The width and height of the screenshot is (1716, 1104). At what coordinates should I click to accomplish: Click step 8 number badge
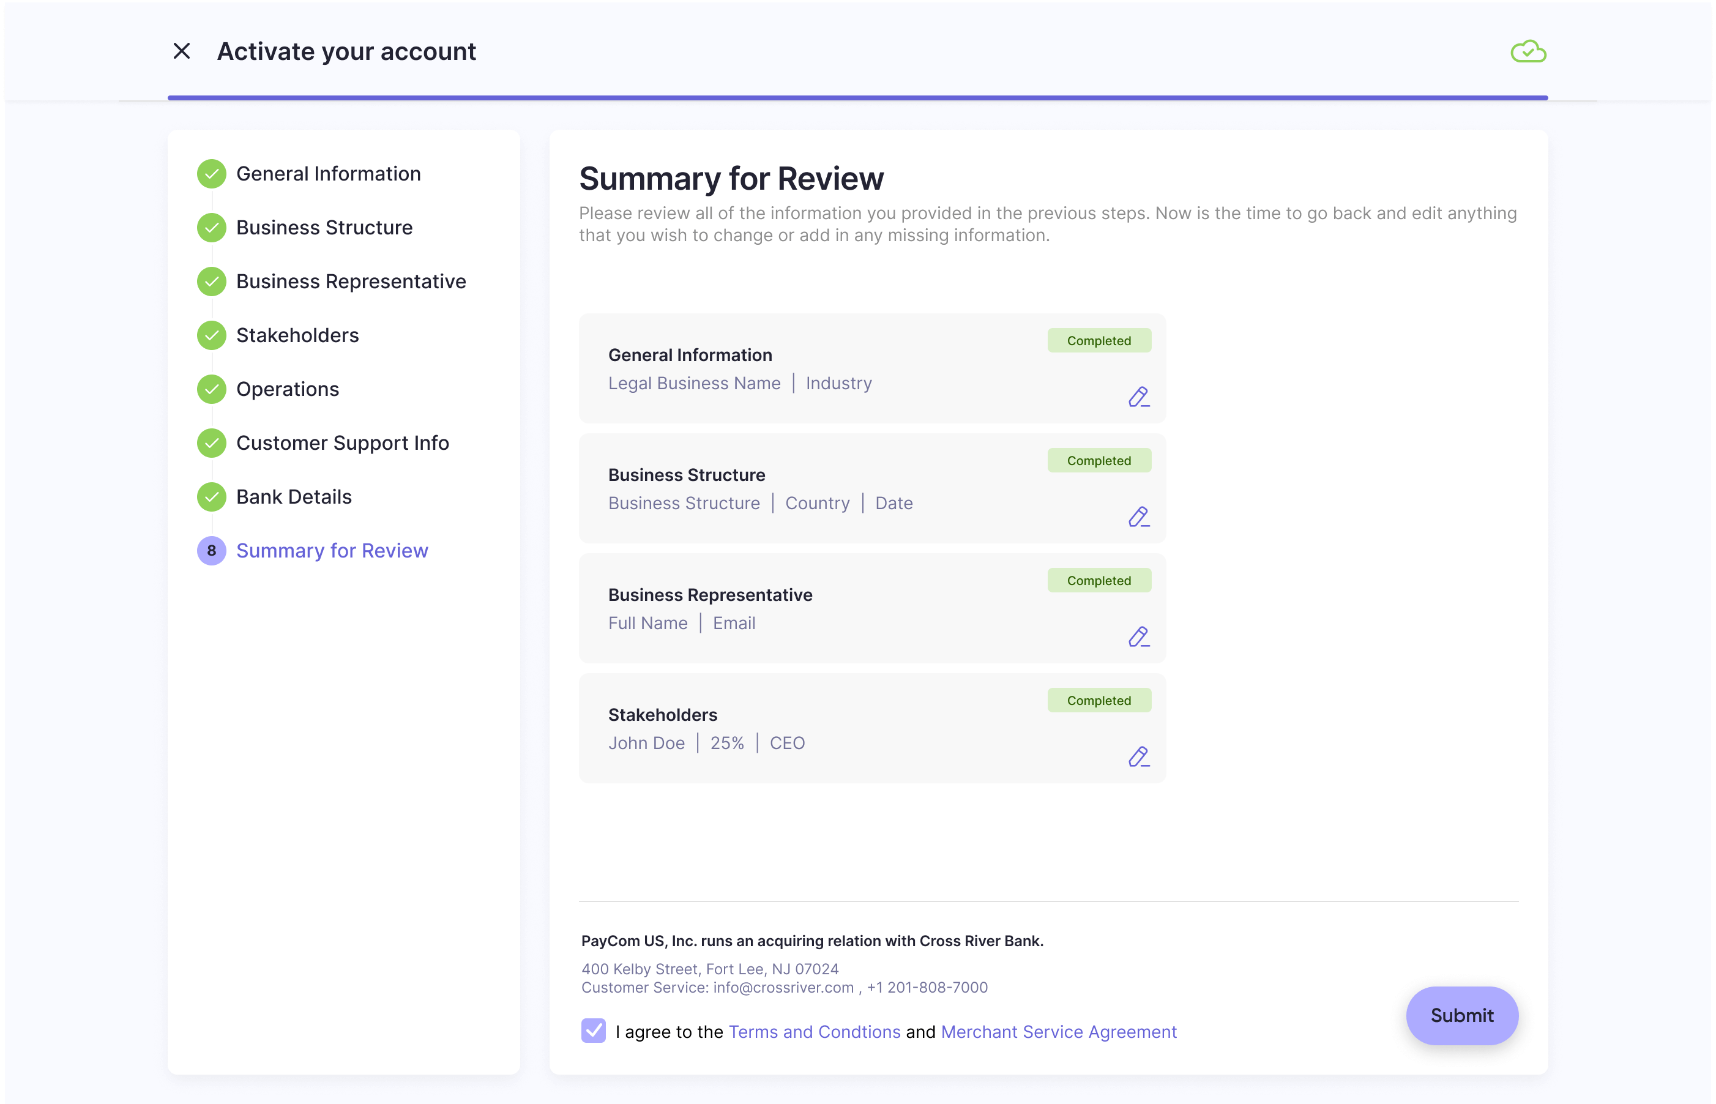(212, 551)
